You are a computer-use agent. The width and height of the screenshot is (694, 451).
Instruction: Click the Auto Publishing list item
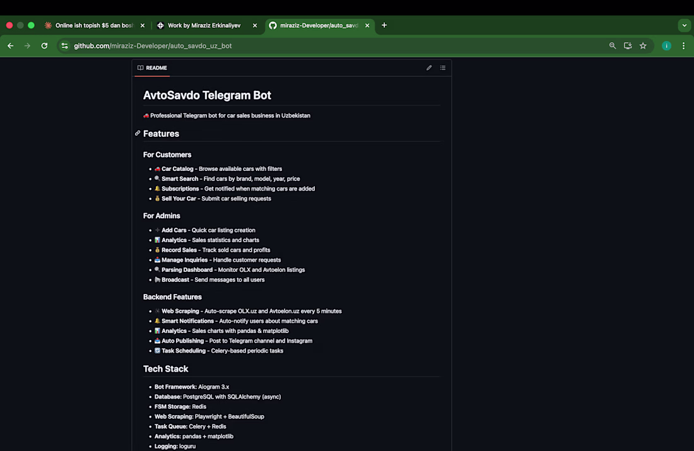point(233,341)
